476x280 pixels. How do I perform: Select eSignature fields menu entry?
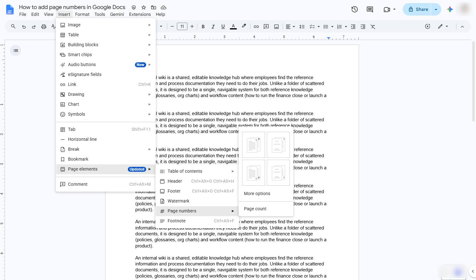coord(106,74)
